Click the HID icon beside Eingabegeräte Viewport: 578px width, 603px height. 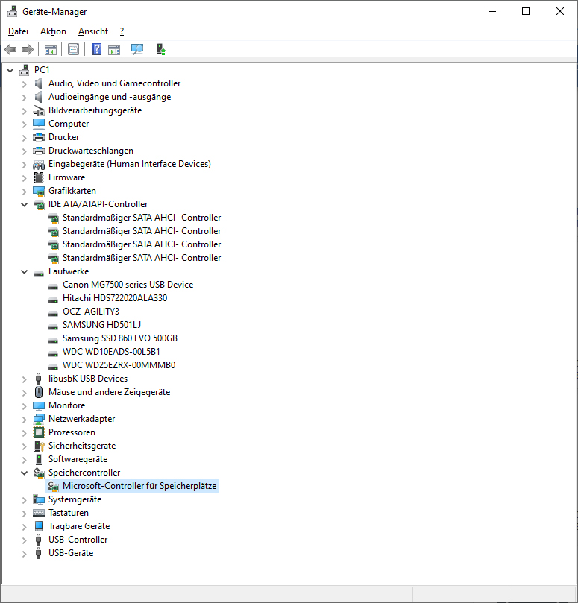39,164
